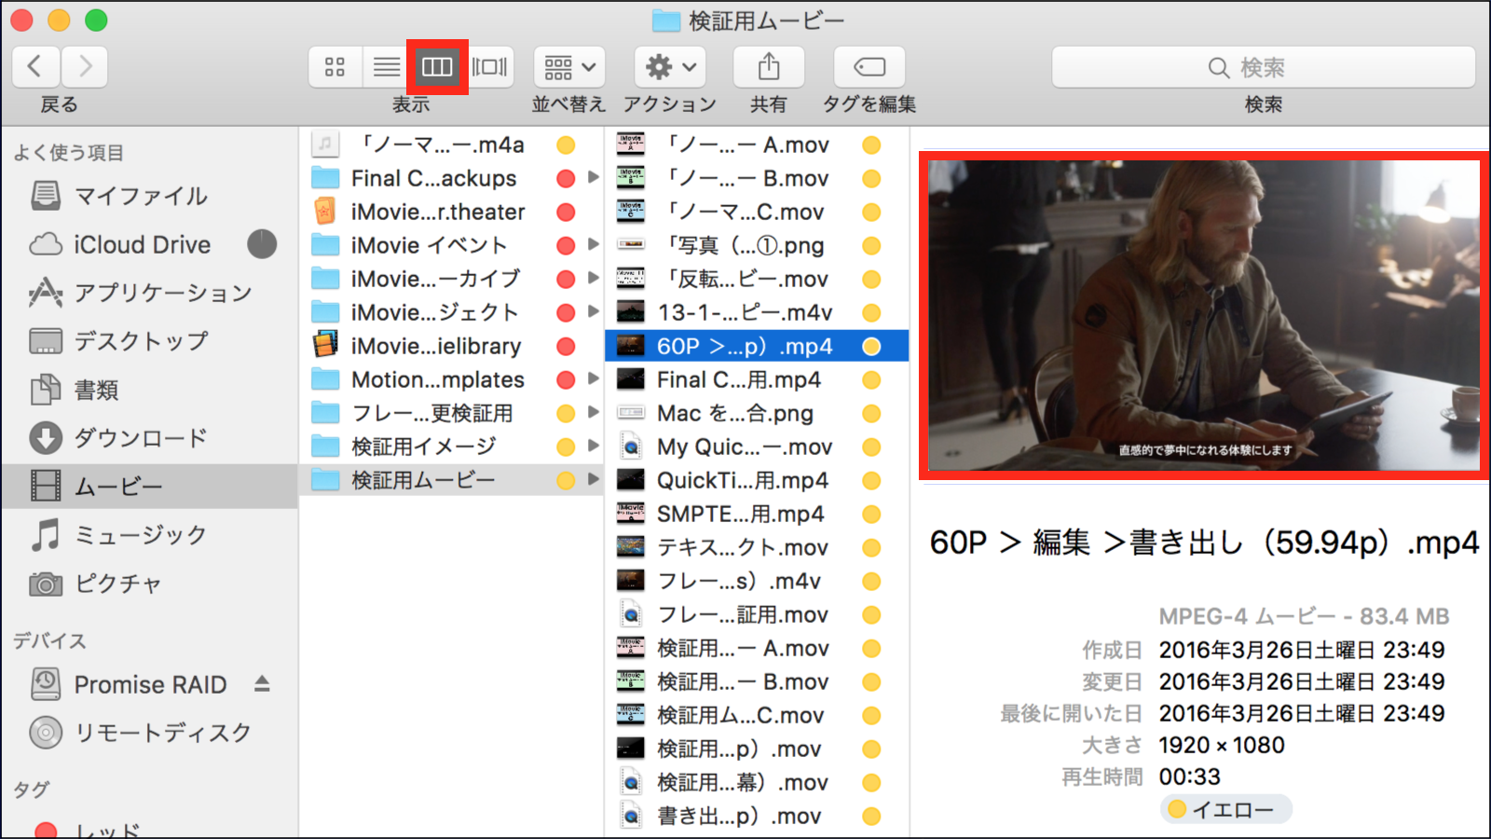Switch to Cover Flow view
Image resolution: width=1491 pixels, height=839 pixels.
tap(489, 67)
